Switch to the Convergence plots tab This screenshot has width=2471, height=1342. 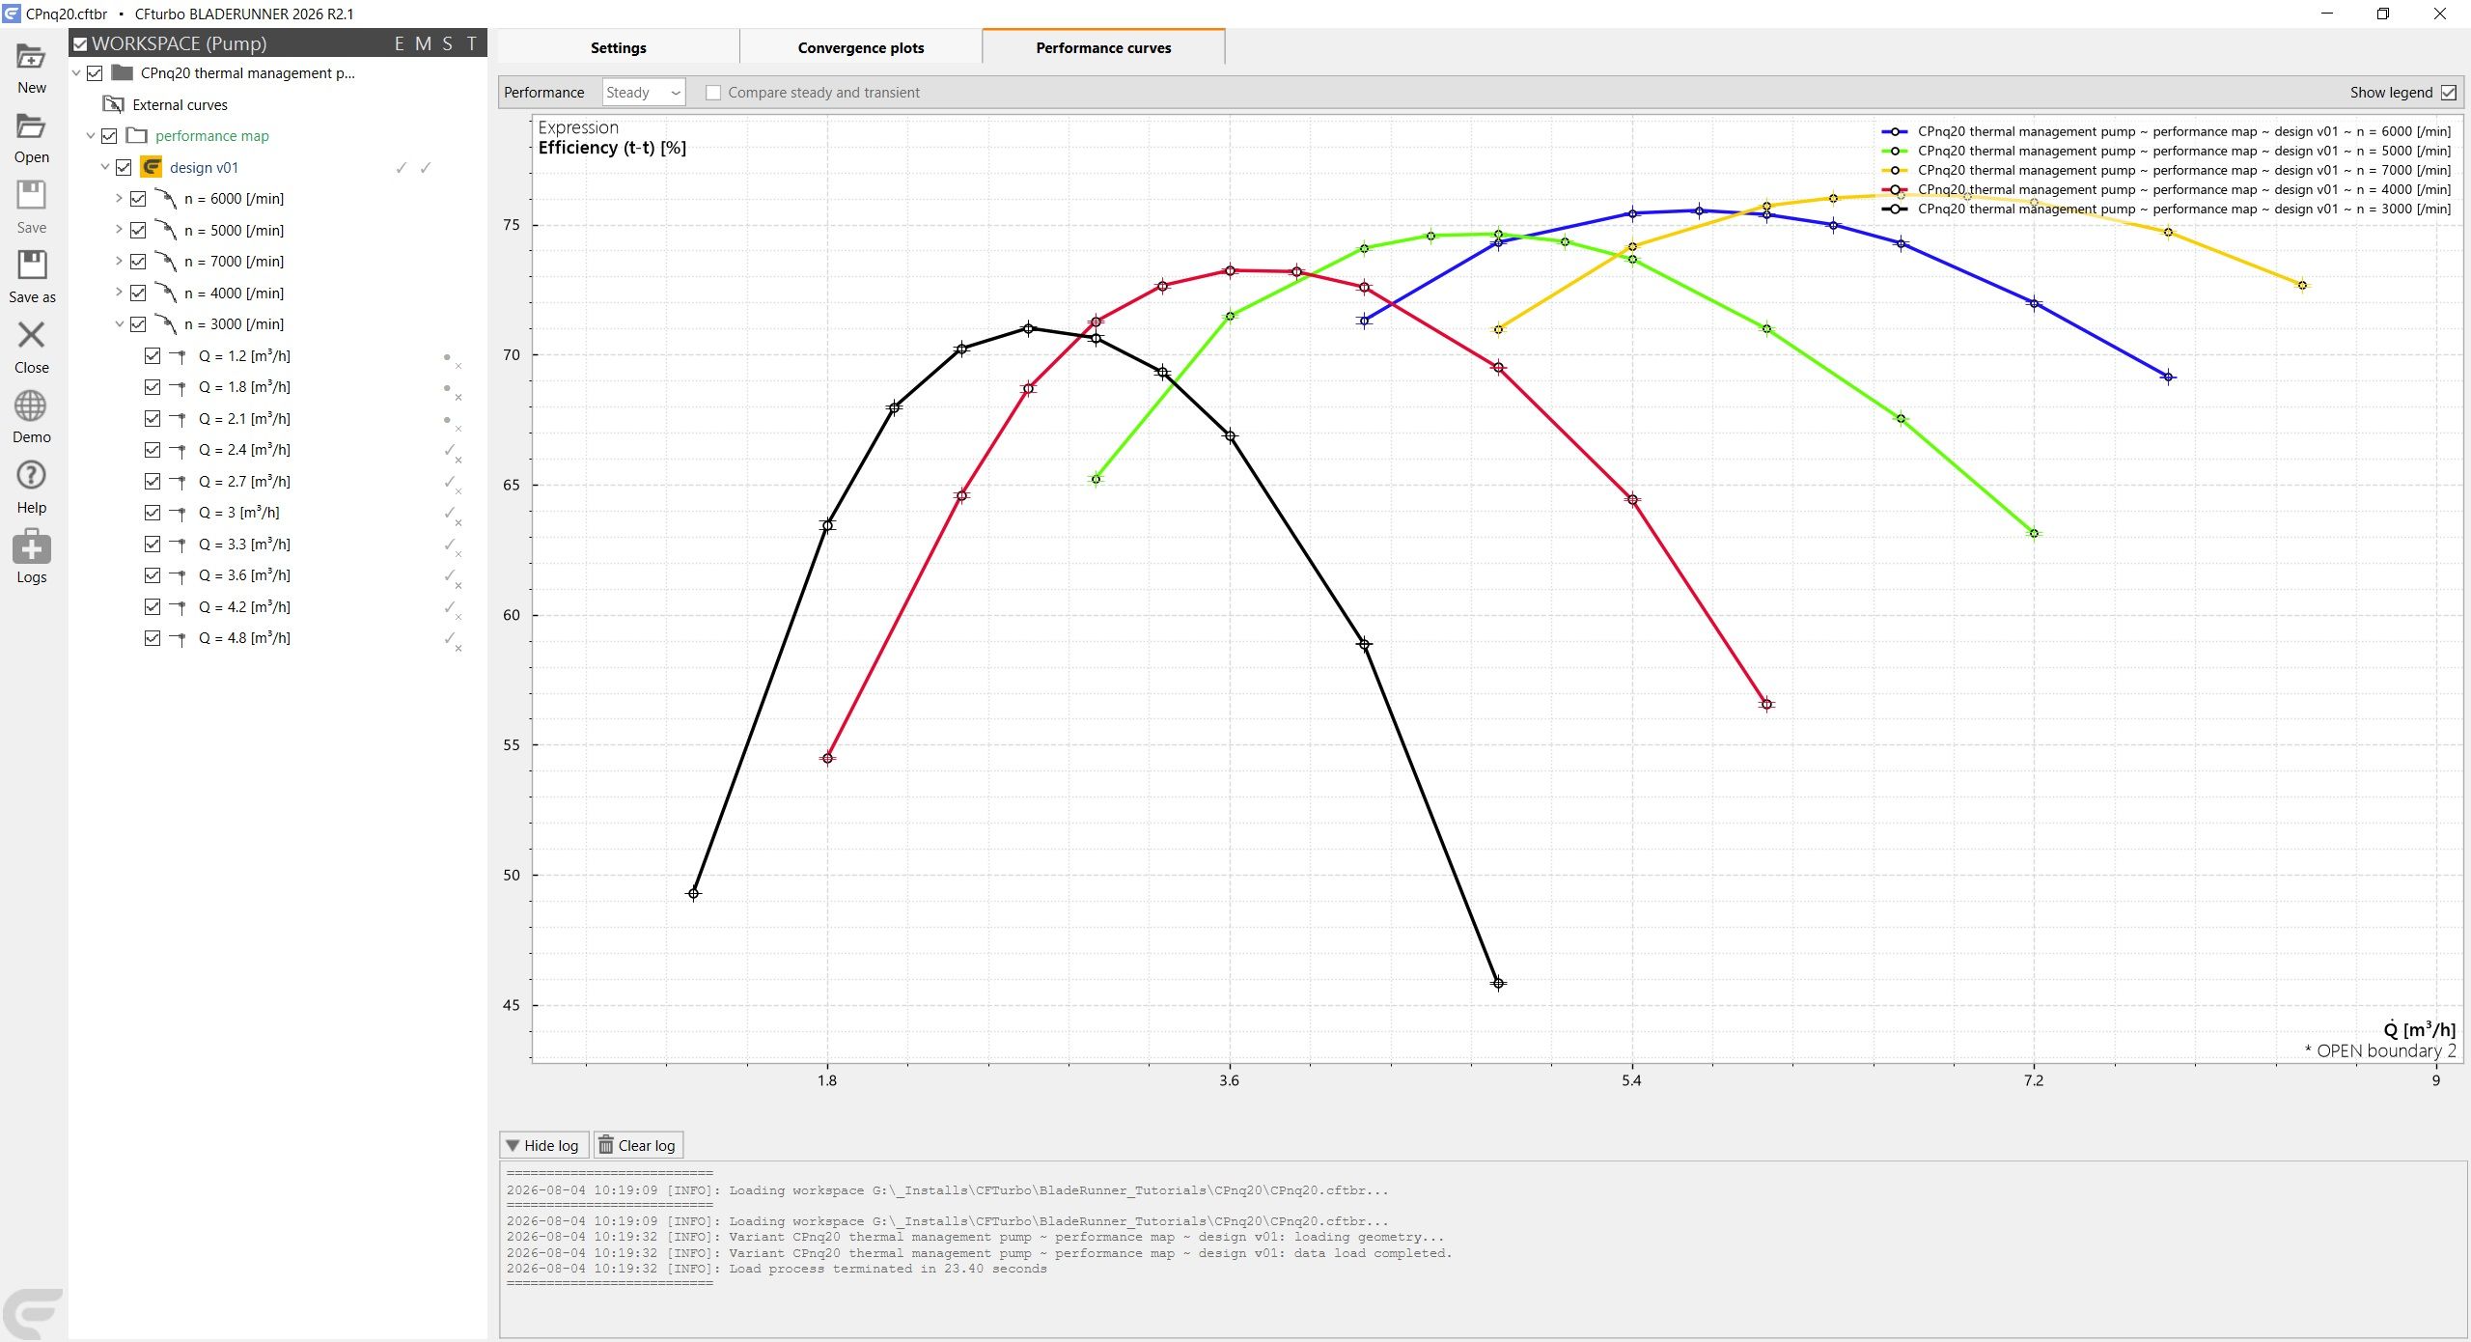click(x=861, y=47)
